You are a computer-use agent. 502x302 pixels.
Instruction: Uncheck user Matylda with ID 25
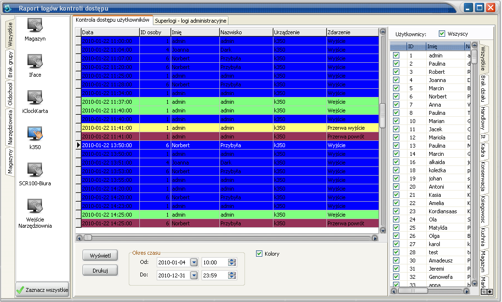coord(396,227)
